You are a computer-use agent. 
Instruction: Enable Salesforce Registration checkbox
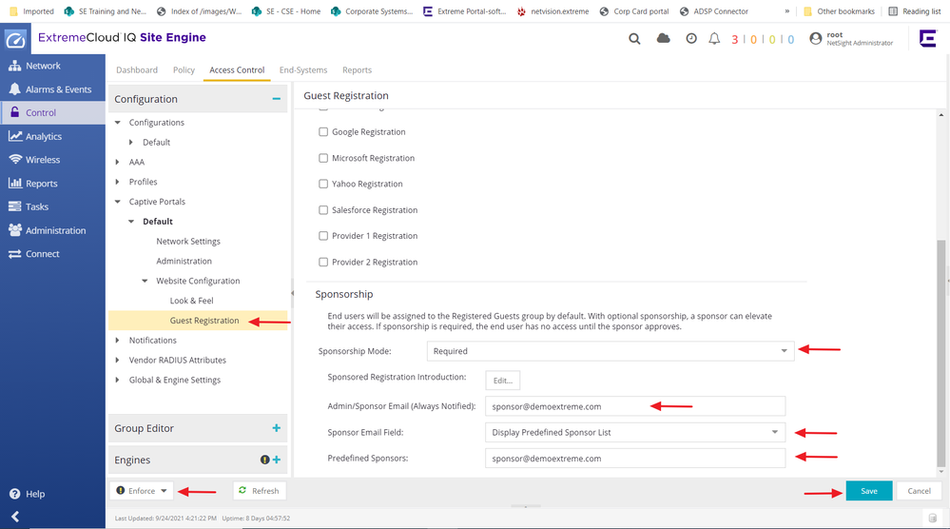coord(323,209)
